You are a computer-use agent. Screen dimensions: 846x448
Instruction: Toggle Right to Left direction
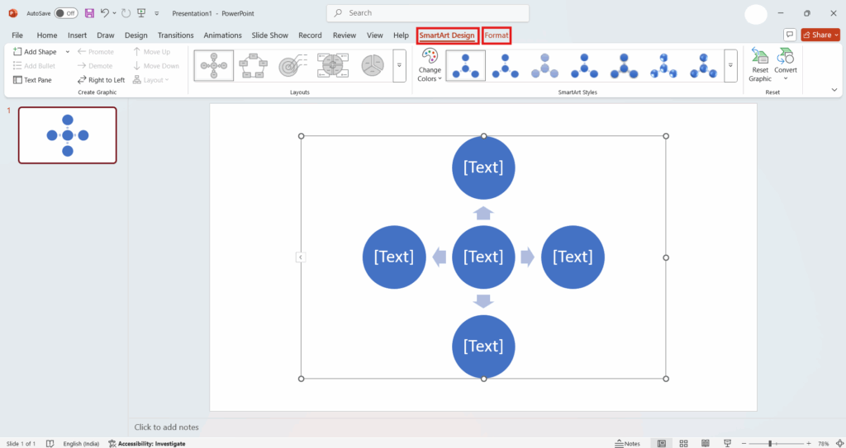(101, 80)
